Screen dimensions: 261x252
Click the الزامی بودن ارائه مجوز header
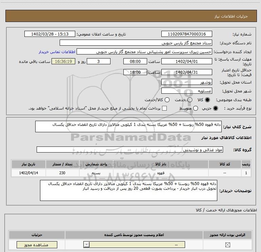tap(227, 235)
